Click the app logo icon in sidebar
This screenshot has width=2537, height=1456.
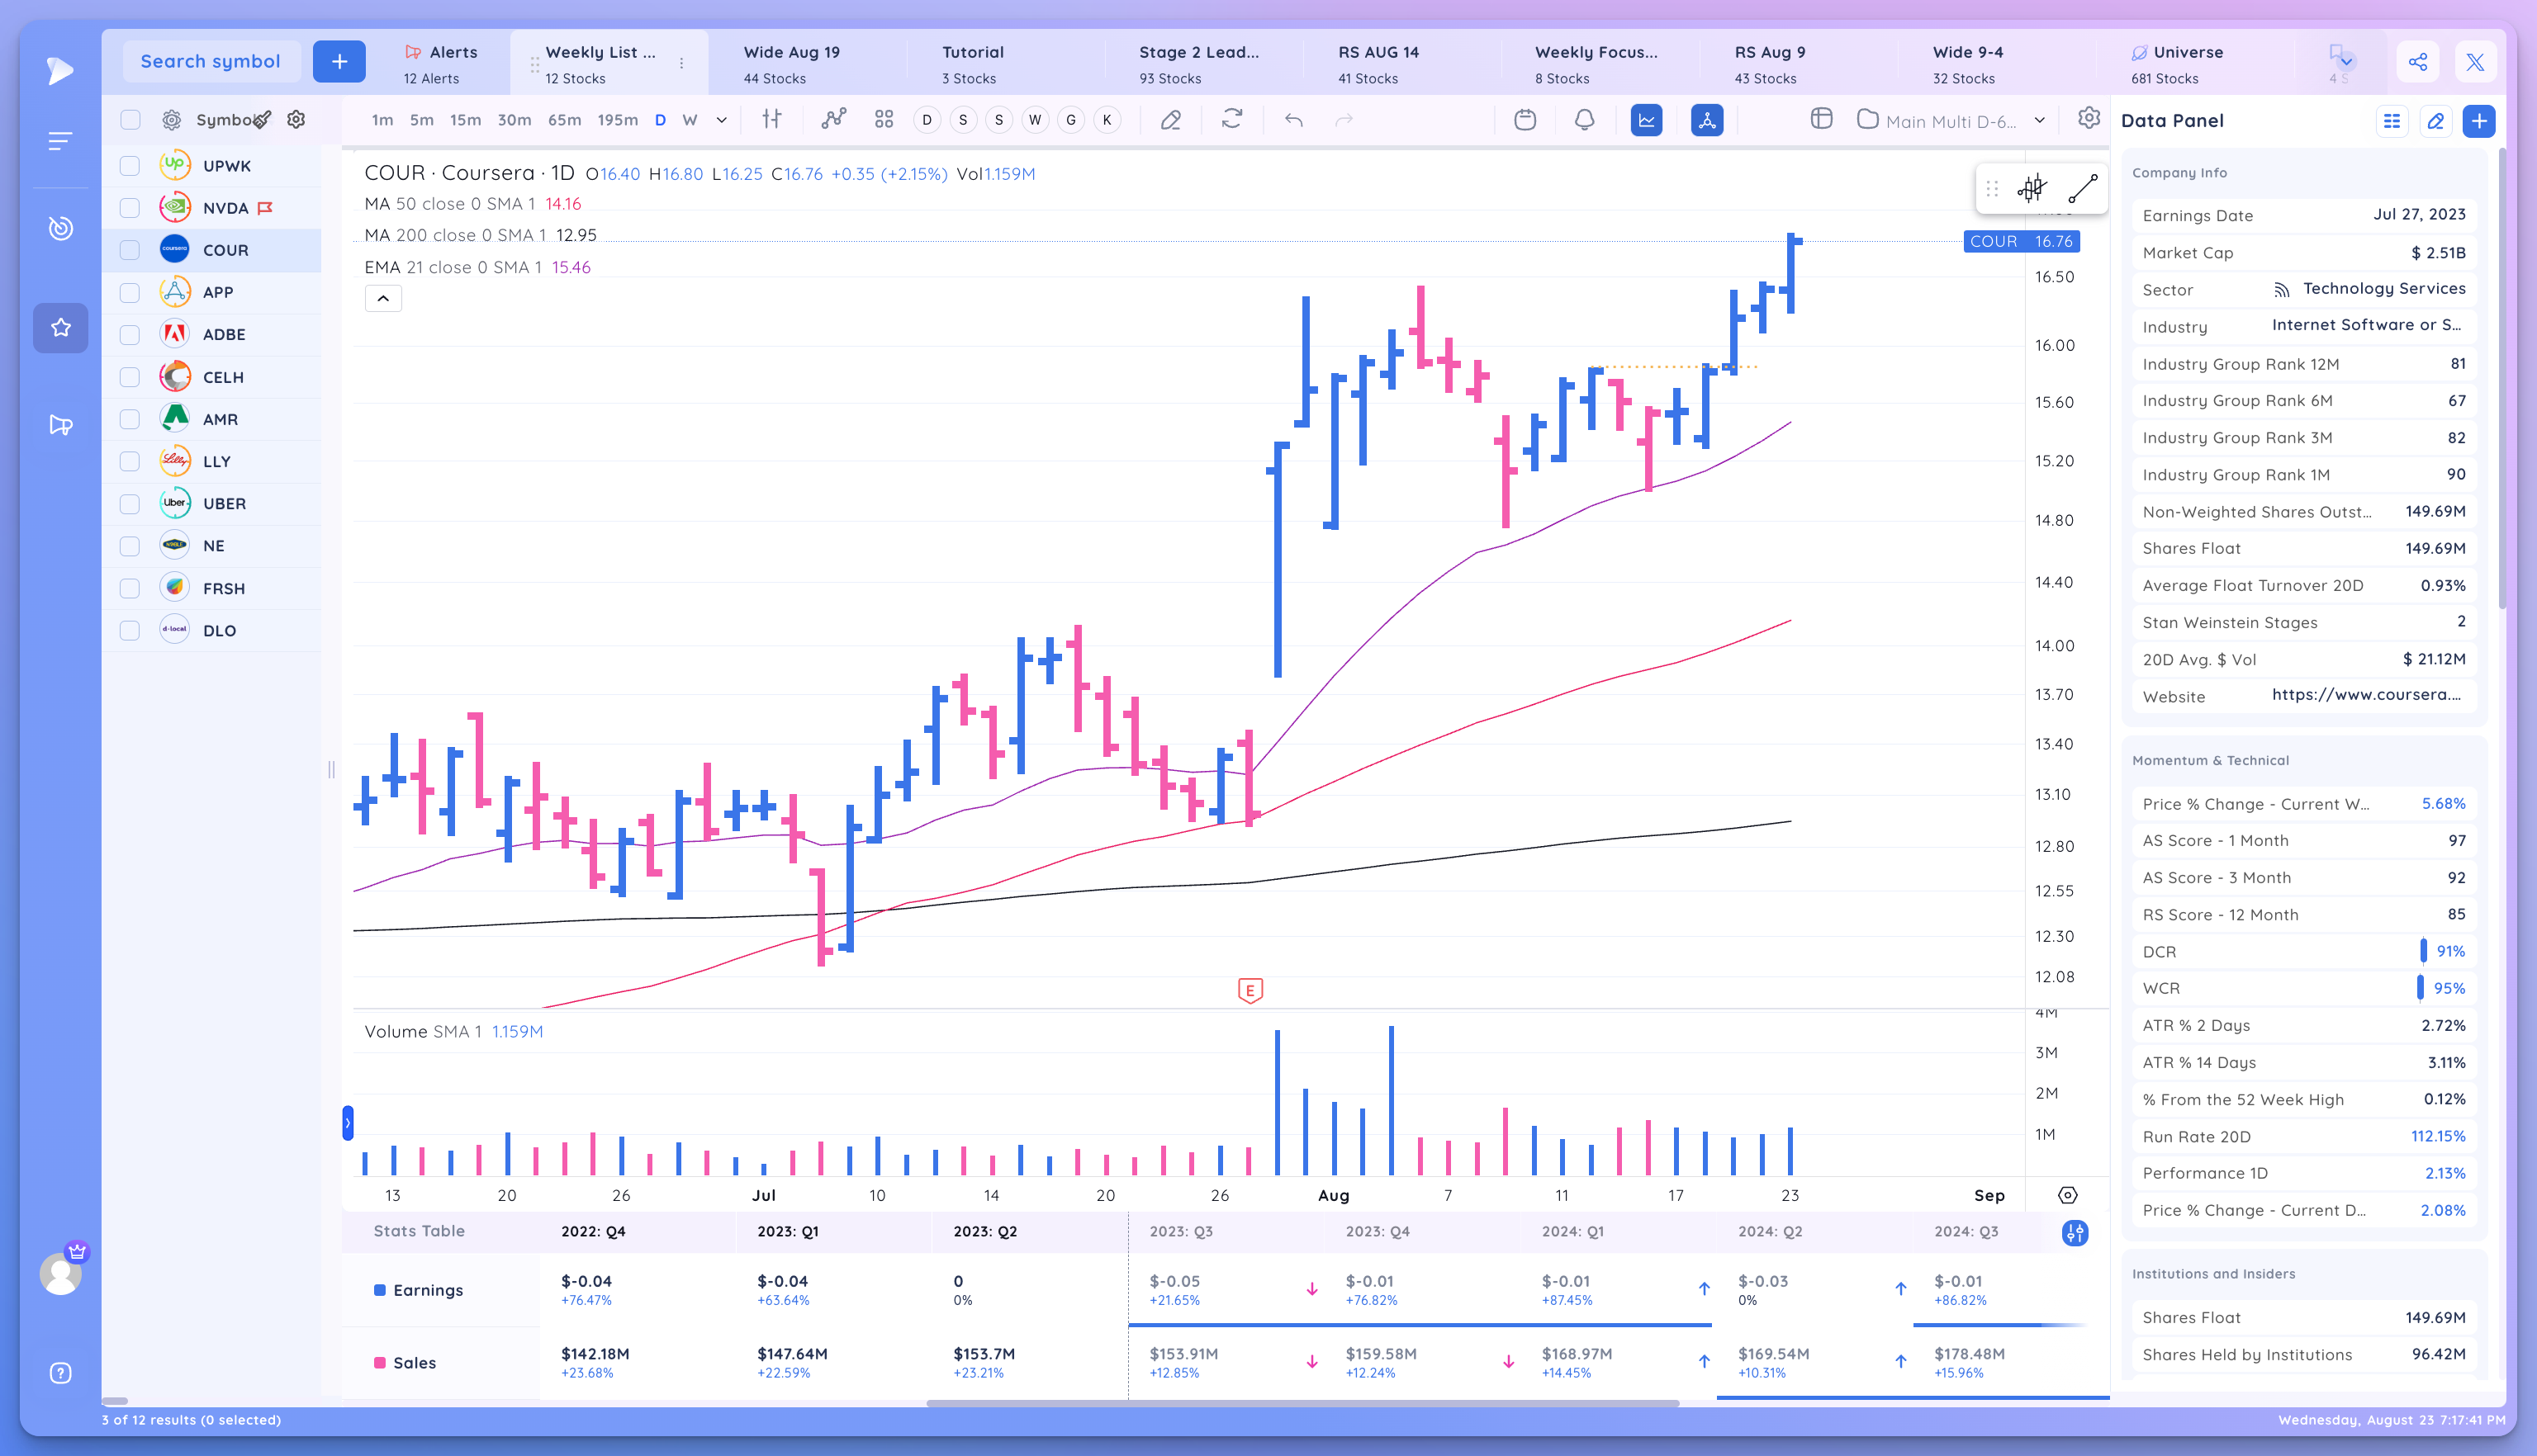[60, 70]
